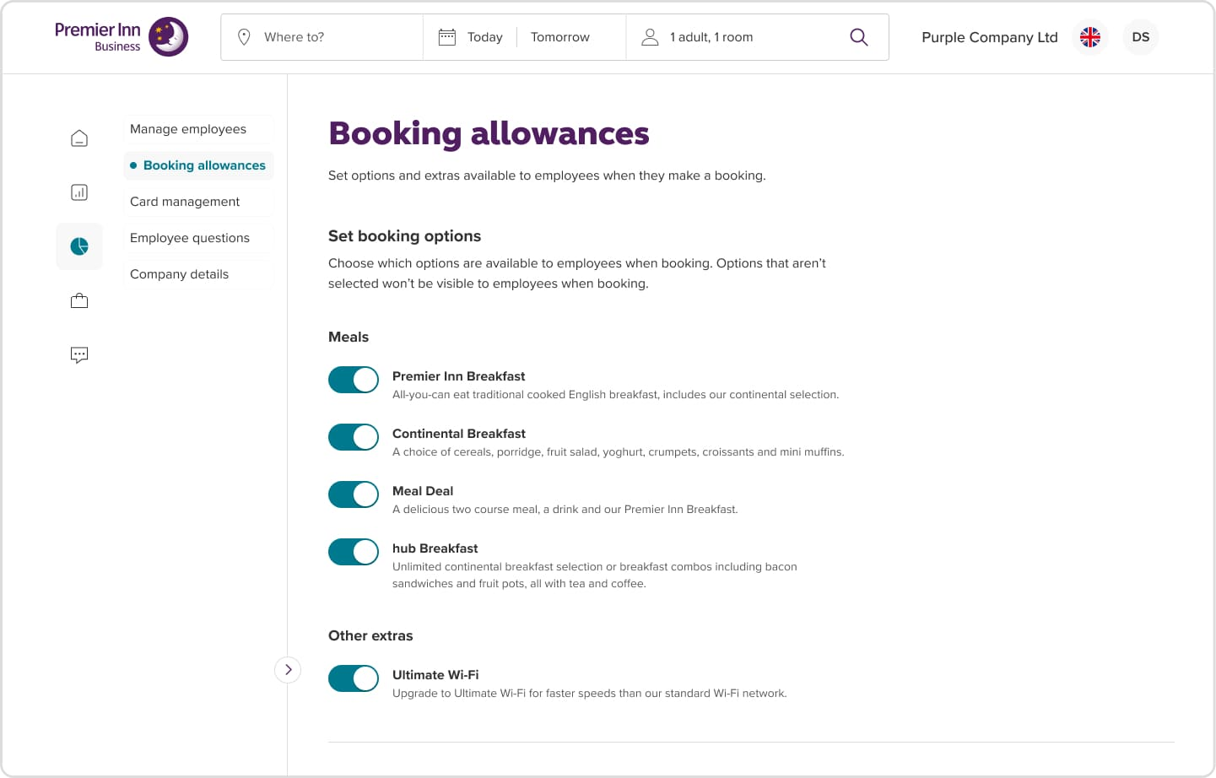Click the Where to? destination field
Screen dimensions: 1216x778
322,37
